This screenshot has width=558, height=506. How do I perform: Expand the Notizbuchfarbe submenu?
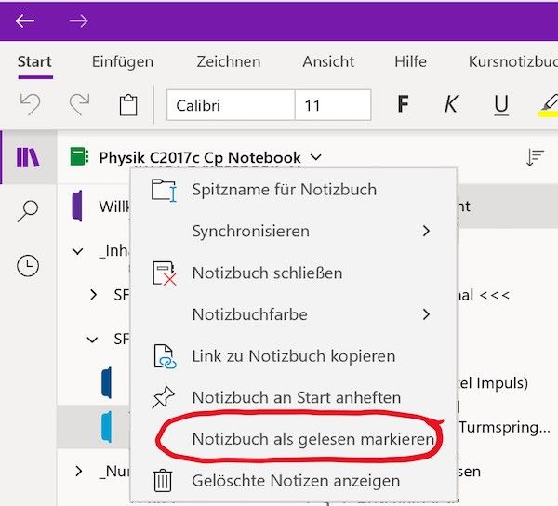pos(296,314)
